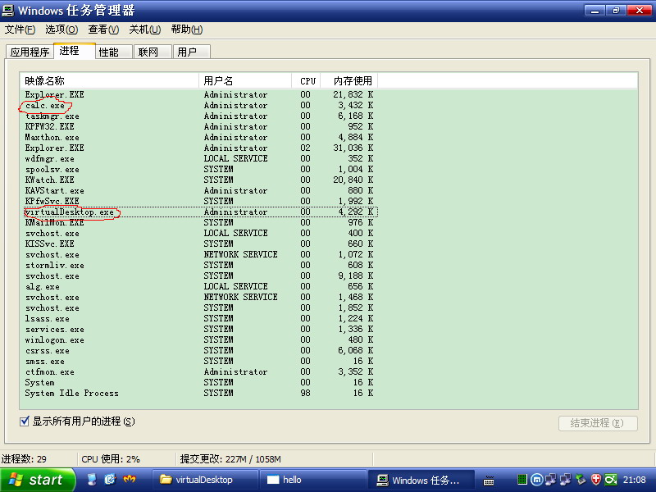
Task: Switch to the 性能 tab
Action: pos(113,52)
